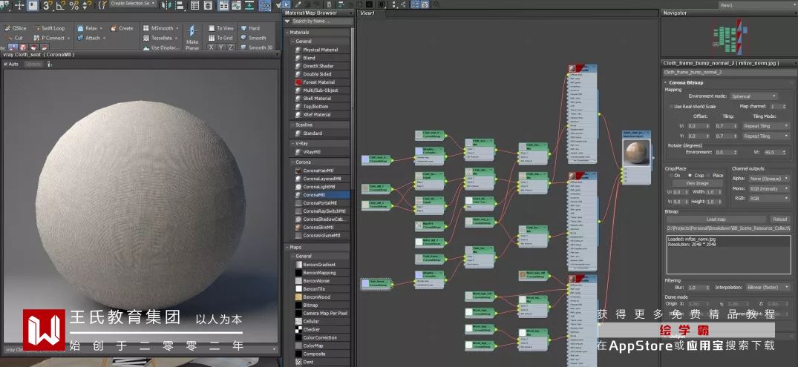Select the Create polygon tool
The image size is (798, 367).
click(x=122, y=28)
